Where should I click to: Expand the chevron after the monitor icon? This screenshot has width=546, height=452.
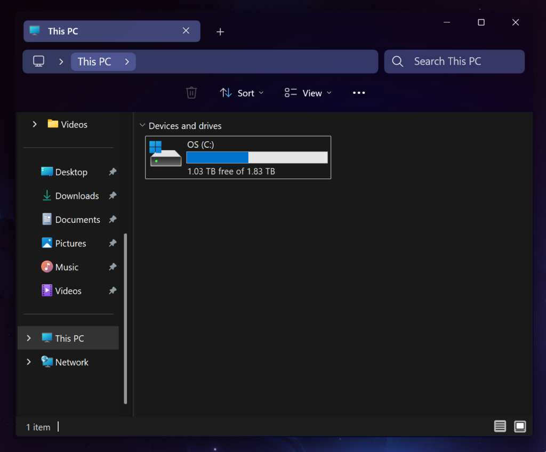point(61,62)
